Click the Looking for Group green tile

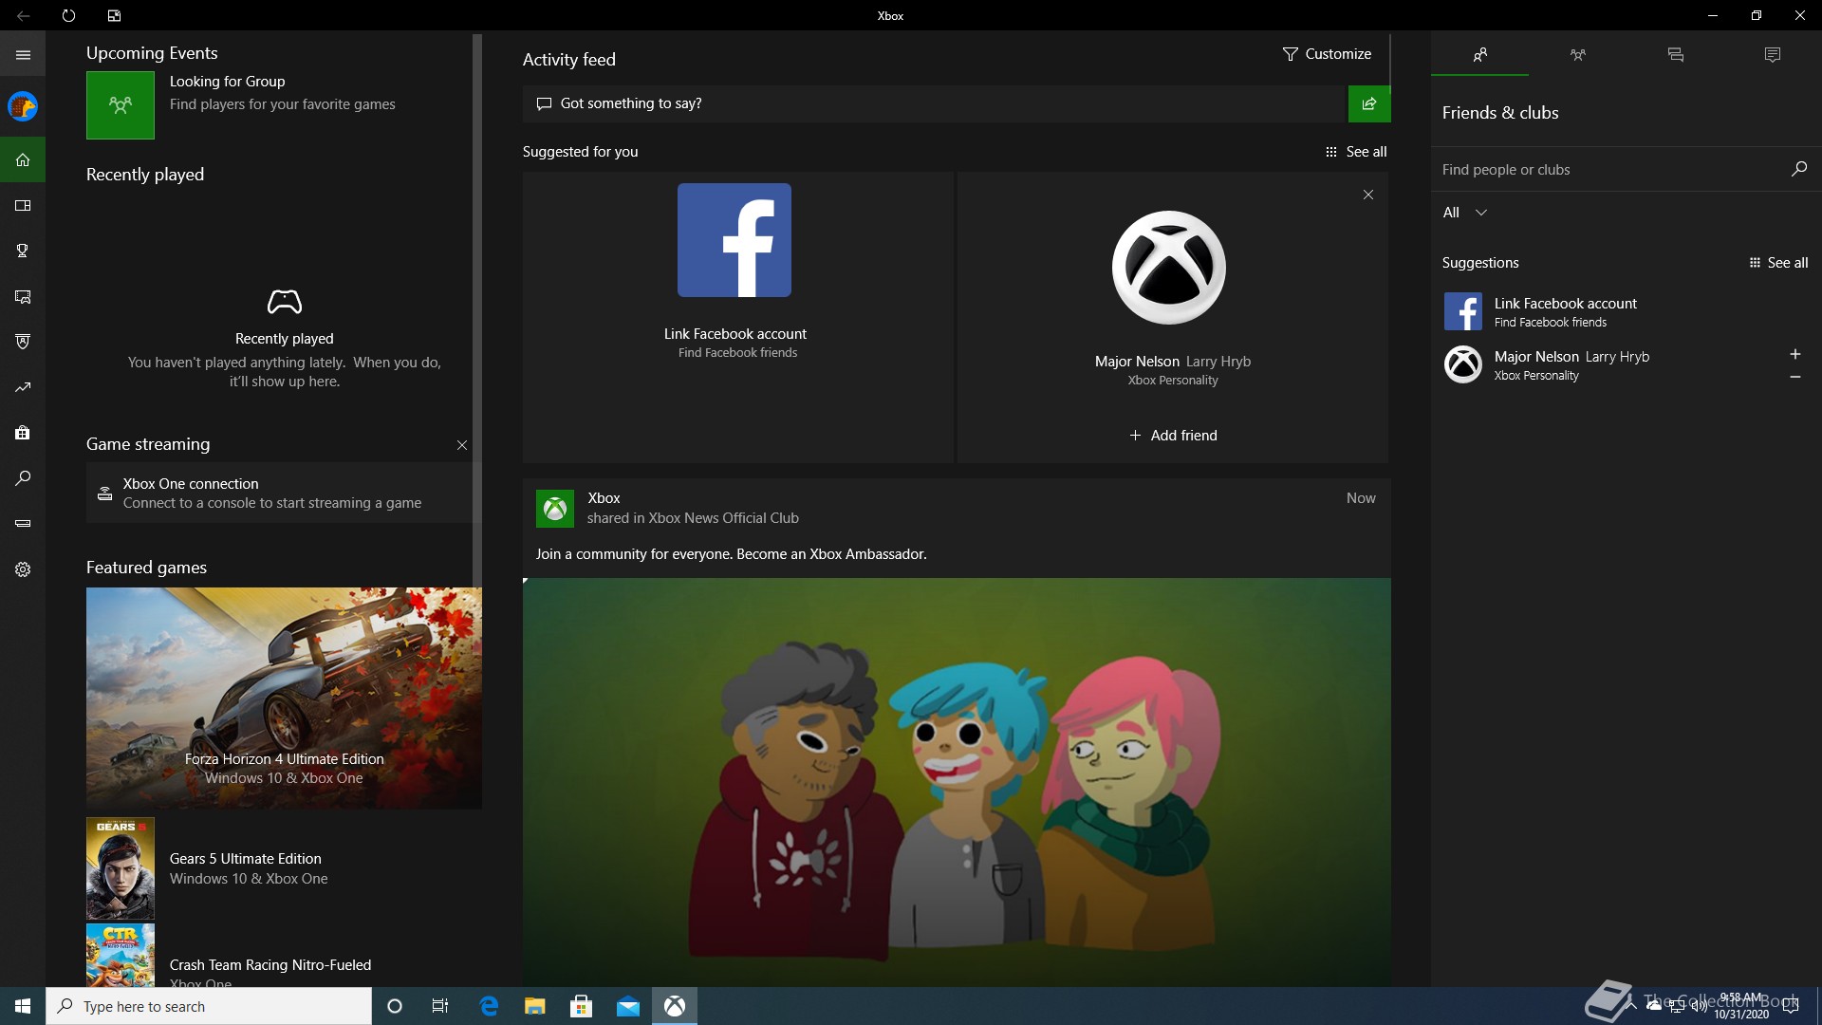[121, 105]
